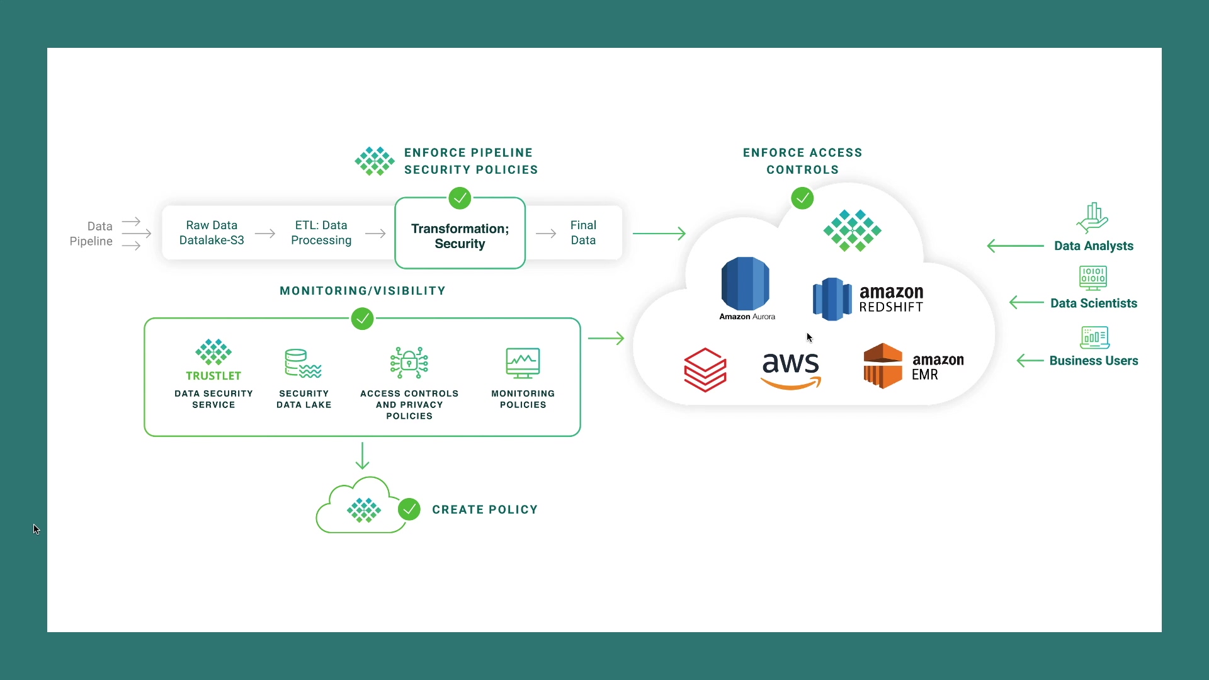Select the Pinwheel logo icon near Enforce Access Controls
The image size is (1209, 680).
point(853,231)
